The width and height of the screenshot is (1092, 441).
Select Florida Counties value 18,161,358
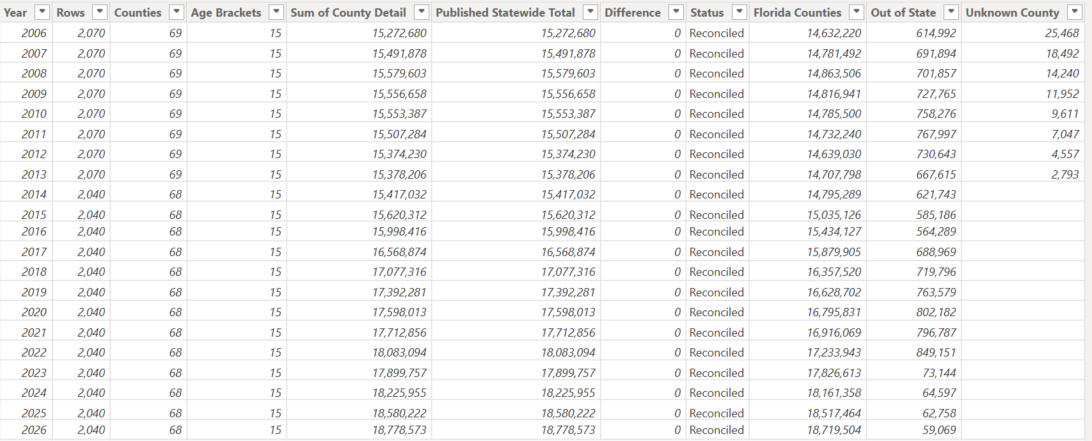834,392
